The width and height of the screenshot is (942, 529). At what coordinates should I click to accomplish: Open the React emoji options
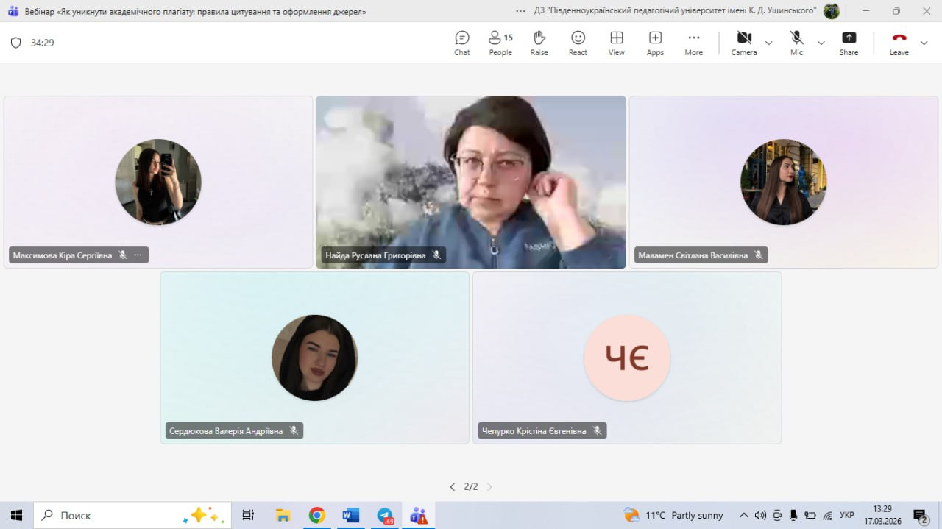pos(578,43)
